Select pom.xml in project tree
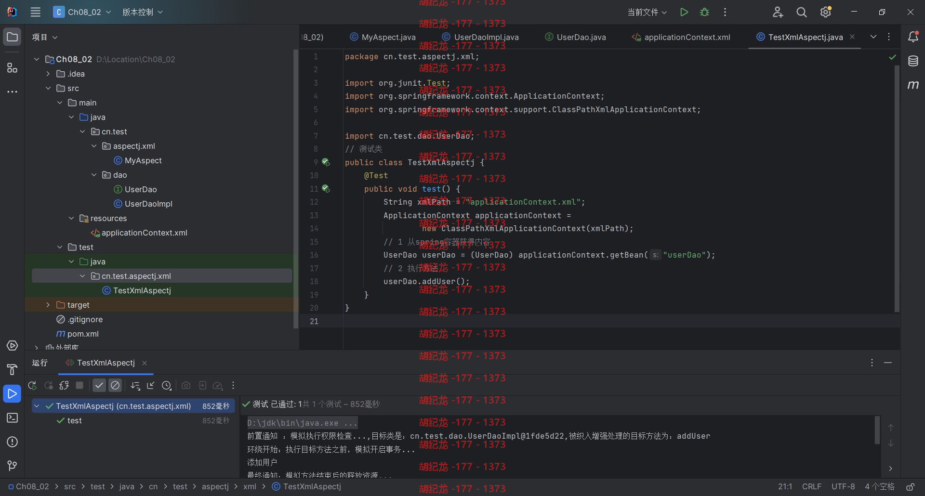 coord(77,334)
